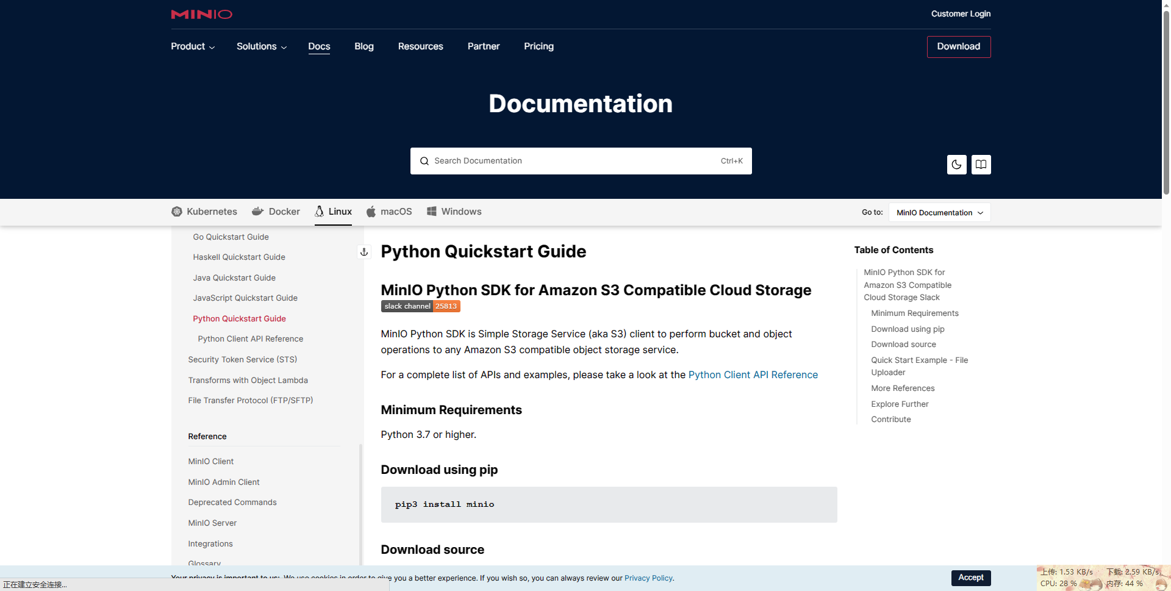The image size is (1171, 591).
Task: Open the Python Client API Reference inline link
Action: tap(753, 374)
